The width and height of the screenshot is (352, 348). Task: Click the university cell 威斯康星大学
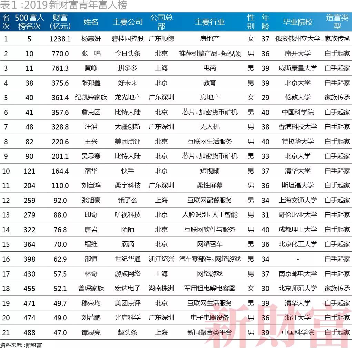298,68
